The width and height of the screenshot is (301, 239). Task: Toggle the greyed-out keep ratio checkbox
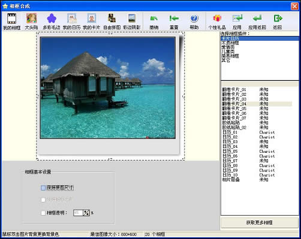pyautogui.click(x=43, y=199)
